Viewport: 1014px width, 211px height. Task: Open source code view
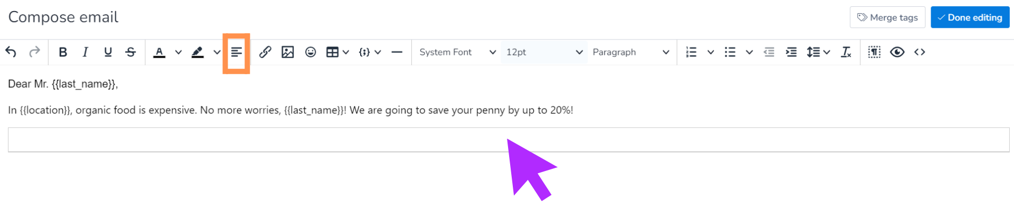click(919, 52)
